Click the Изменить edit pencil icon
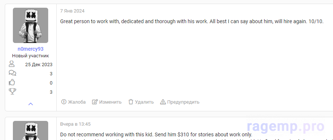Viewport: 333px width, 140px height. click(95, 102)
